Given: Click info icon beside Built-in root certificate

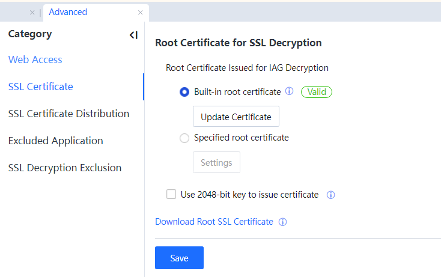Looking at the screenshot, I should click(x=289, y=92).
